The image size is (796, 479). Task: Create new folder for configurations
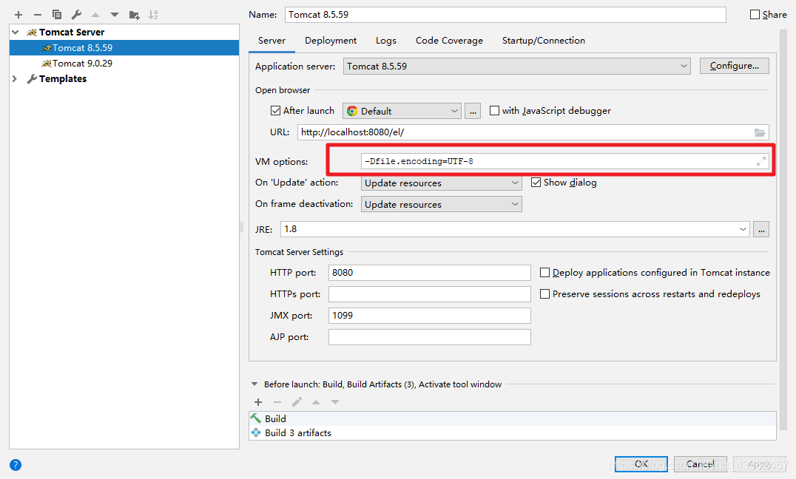[x=134, y=15]
